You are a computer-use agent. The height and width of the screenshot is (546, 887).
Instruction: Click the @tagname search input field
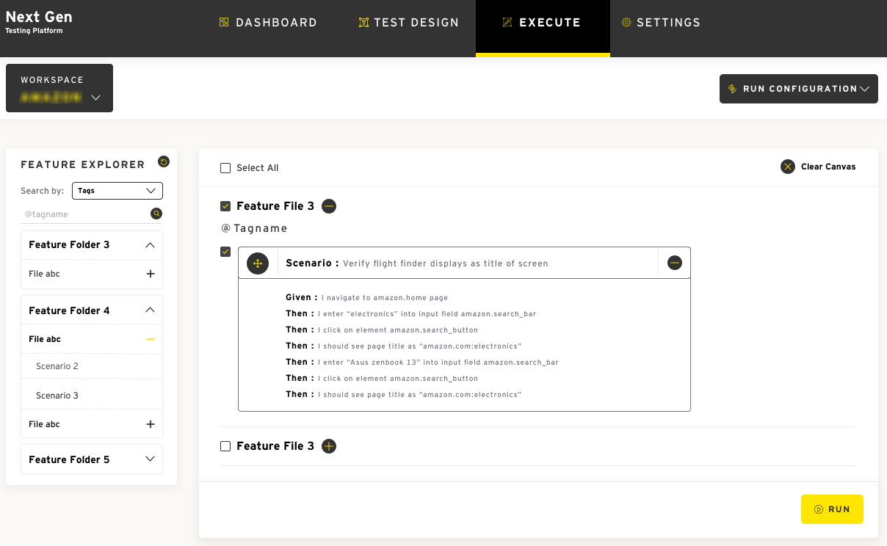pyautogui.click(x=84, y=214)
